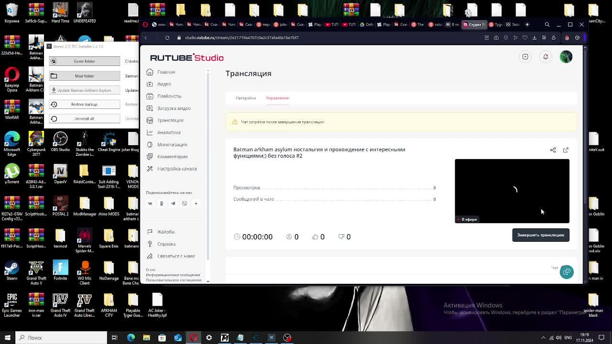Viewport: 612px width, 344px height.
Task: Switch to the Студия browser tab
Action: pyautogui.click(x=474, y=24)
